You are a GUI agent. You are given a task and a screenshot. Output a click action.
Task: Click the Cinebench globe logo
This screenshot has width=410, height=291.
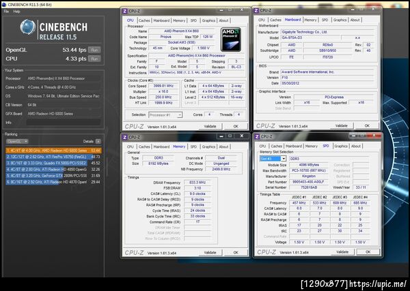(x=28, y=27)
